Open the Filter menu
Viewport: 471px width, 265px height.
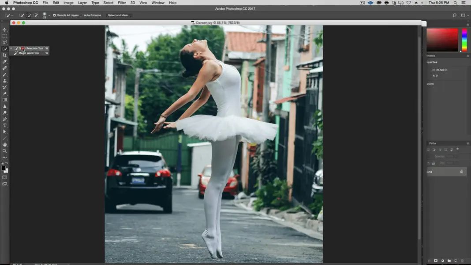(x=122, y=3)
